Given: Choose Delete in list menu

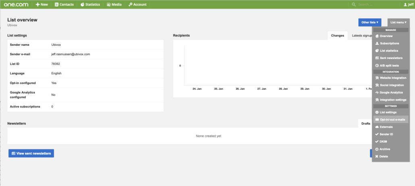Looking at the screenshot, I should click(391, 156).
